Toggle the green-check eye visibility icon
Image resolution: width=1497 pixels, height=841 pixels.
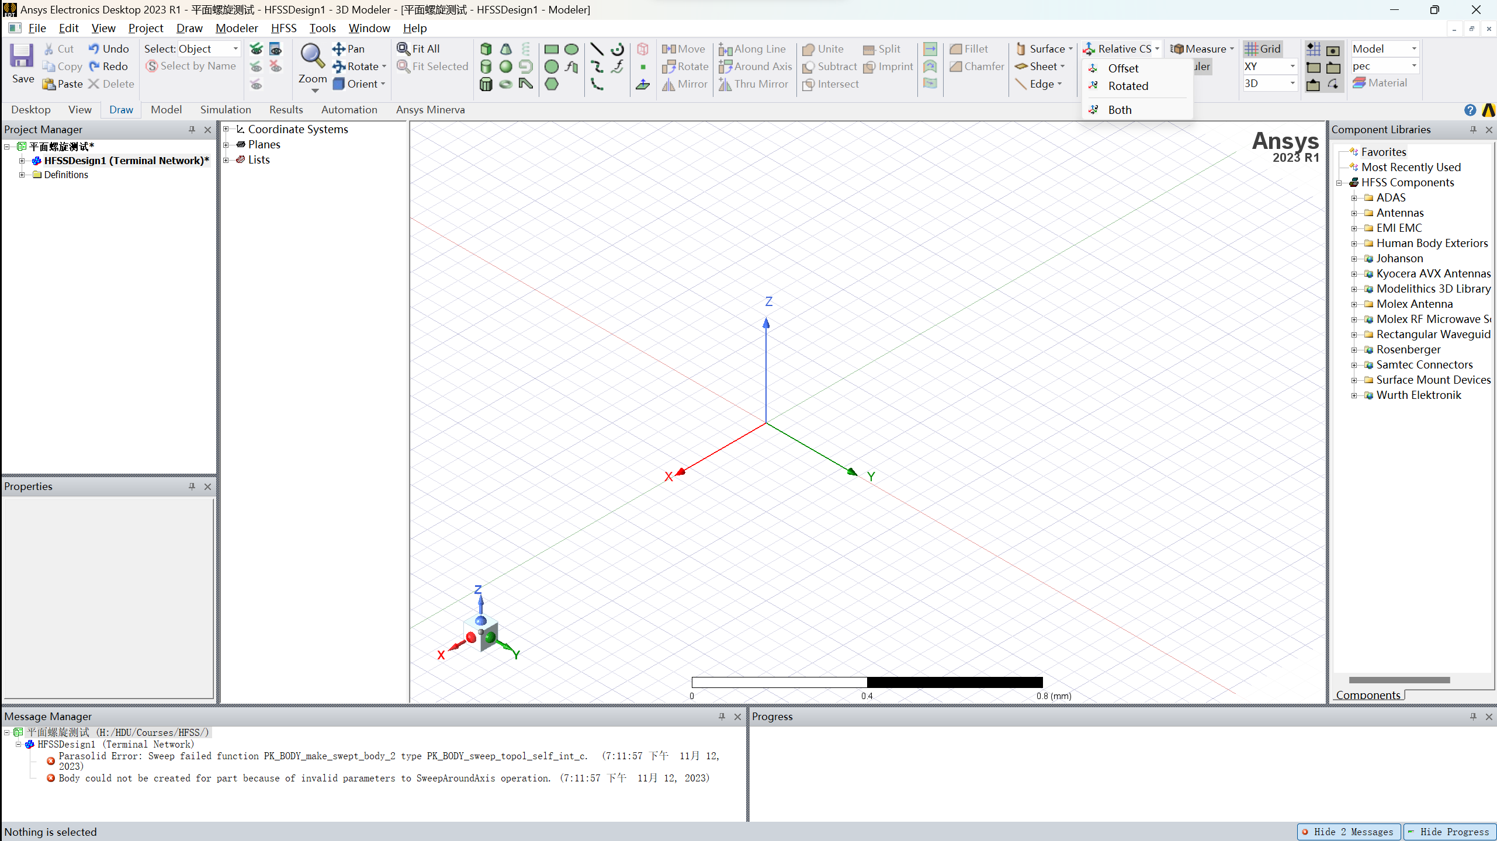pyautogui.click(x=256, y=49)
